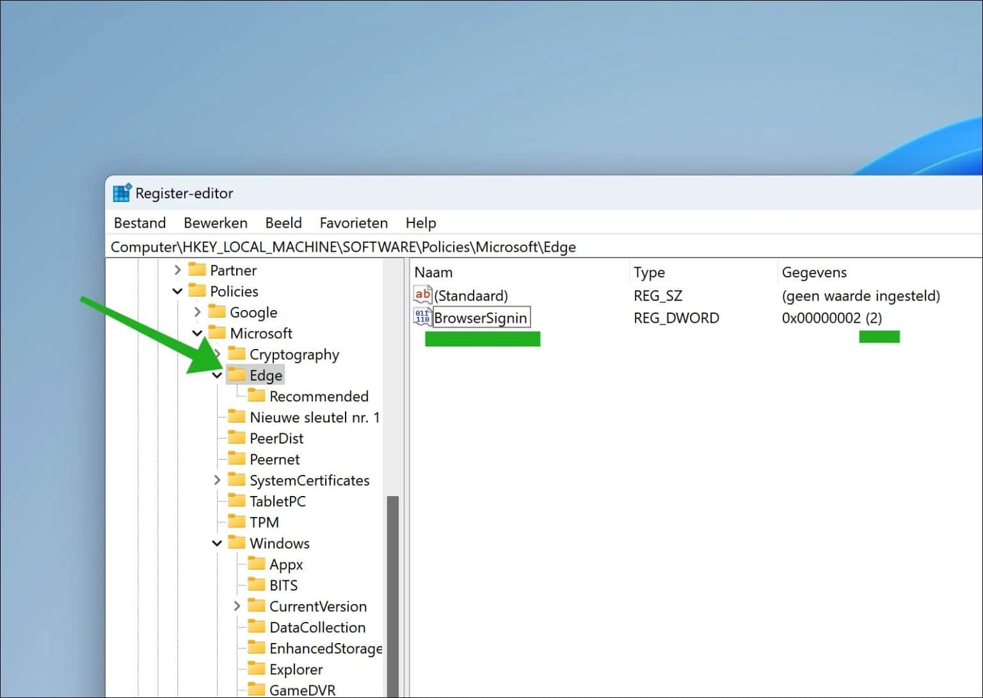Collapse the Policies key
983x698 pixels.
177,291
